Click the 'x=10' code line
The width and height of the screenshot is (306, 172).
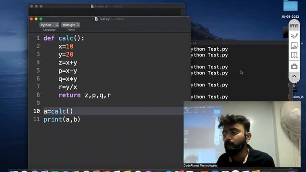pyautogui.click(x=66, y=46)
